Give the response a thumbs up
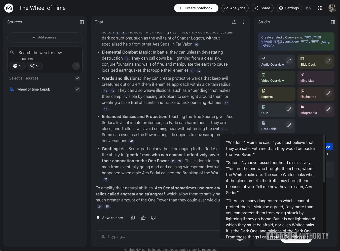Screen dimensions: 340x251 click(143, 218)
